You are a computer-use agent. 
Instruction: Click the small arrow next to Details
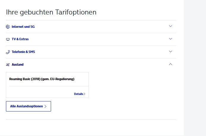pyautogui.click(x=85, y=94)
